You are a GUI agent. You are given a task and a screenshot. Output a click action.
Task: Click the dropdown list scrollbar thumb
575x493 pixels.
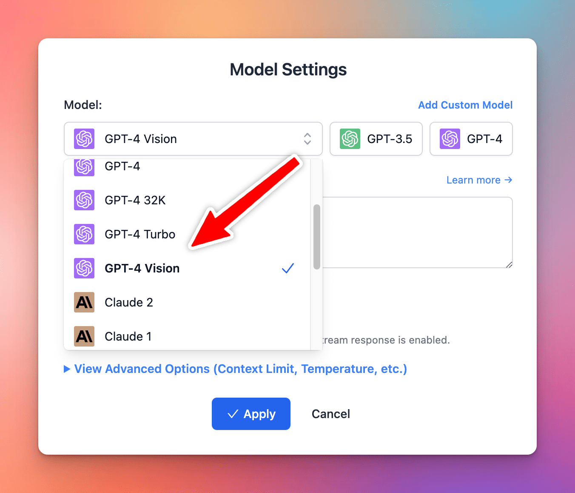pyautogui.click(x=316, y=237)
